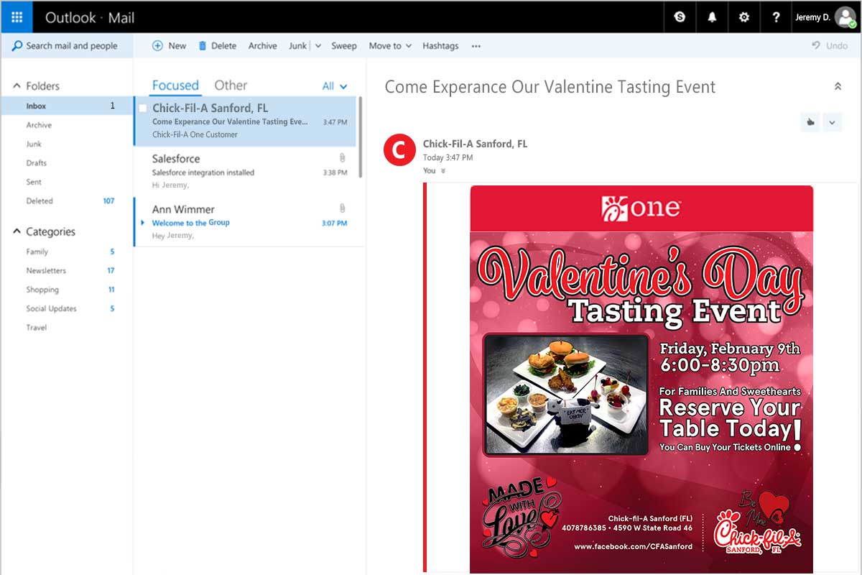The height and width of the screenshot is (575, 862).
Task: Click the Skype icon in header
Action: coord(680,17)
